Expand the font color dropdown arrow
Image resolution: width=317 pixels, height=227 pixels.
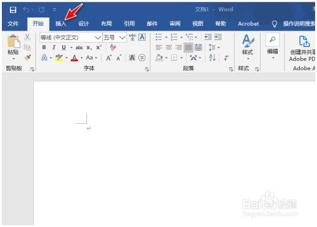81,58
